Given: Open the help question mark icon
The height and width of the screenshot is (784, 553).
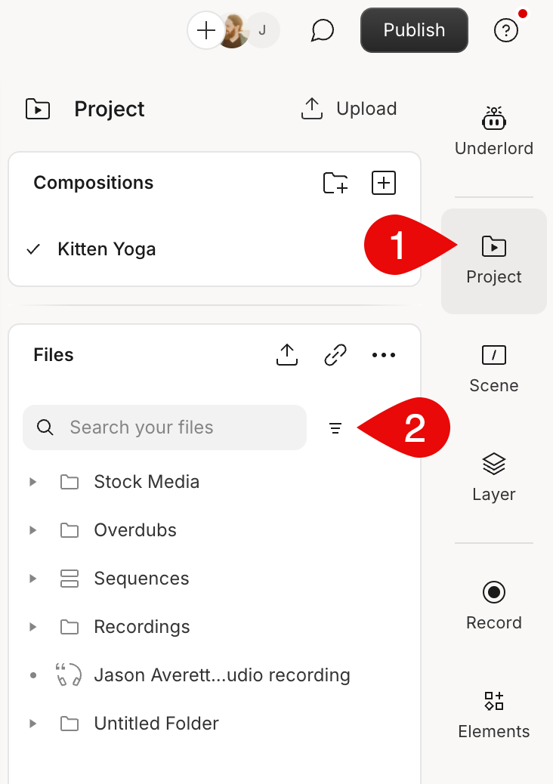Looking at the screenshot, I should 506,30.
